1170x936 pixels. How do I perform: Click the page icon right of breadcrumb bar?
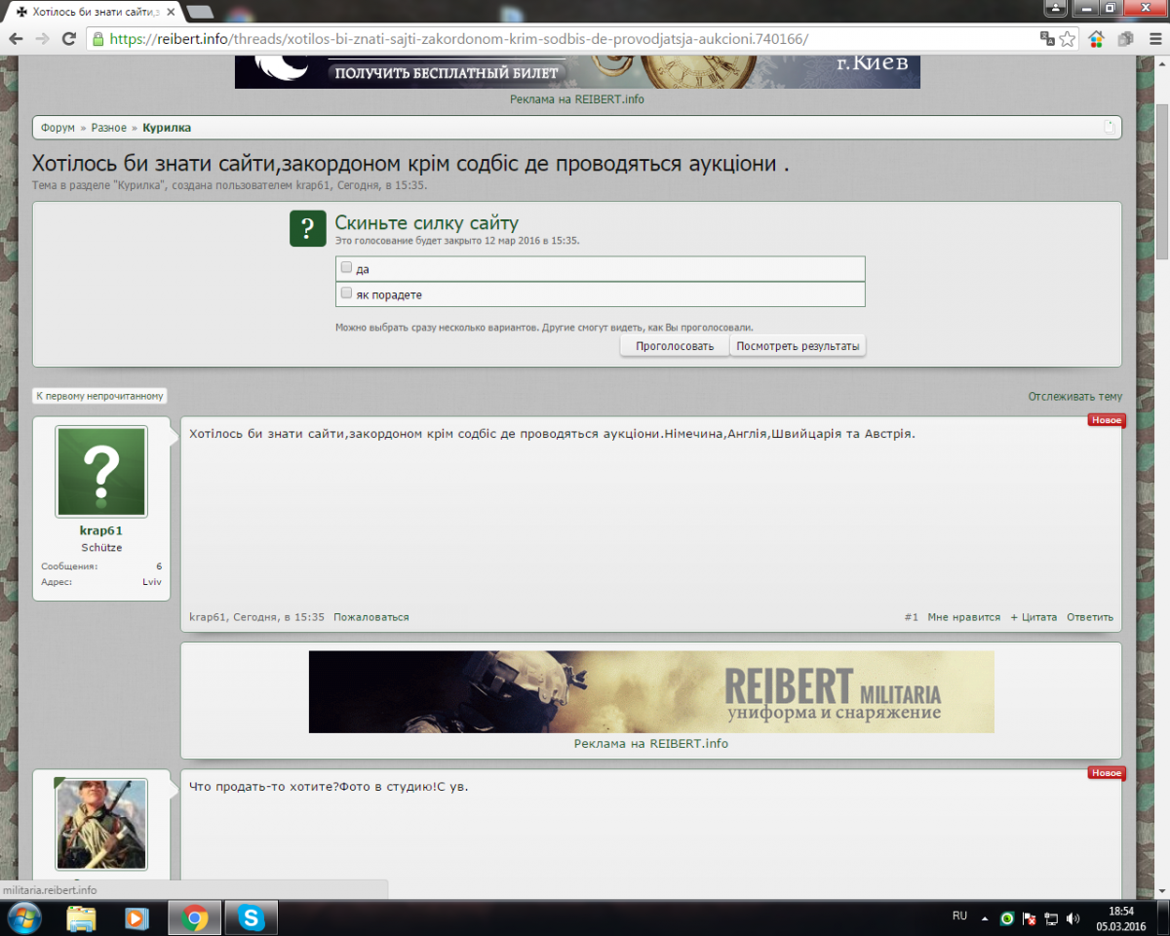1109,128
